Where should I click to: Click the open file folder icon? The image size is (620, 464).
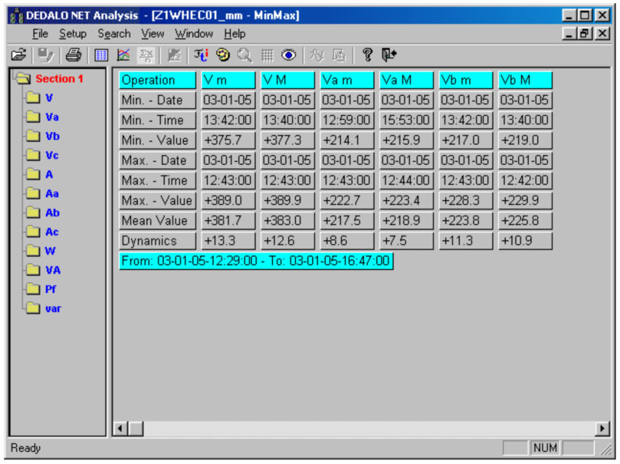[18, 54]
